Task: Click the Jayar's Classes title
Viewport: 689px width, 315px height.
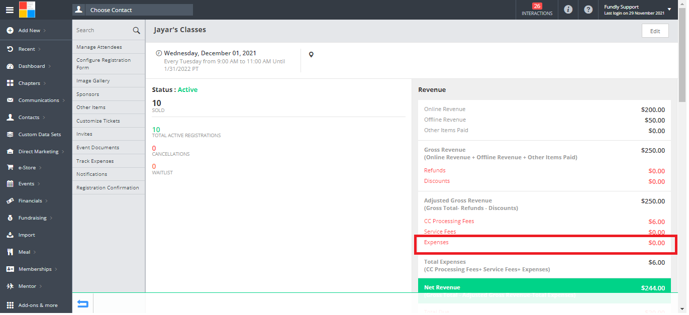Action: point(180,30)
